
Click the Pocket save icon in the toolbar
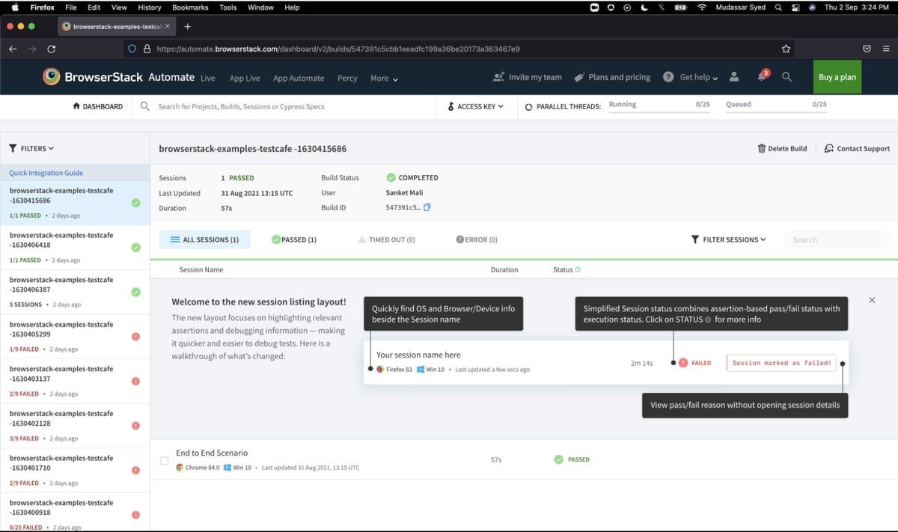[867, 49]
